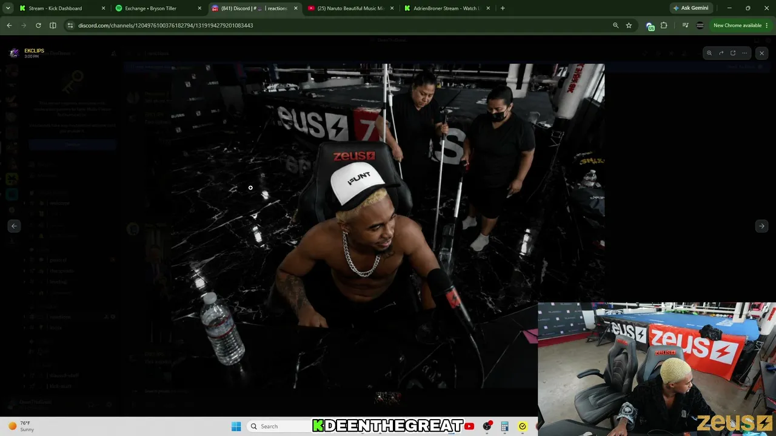Close the Bryson Tiller Spotify tab

click(x=199, y=8)
